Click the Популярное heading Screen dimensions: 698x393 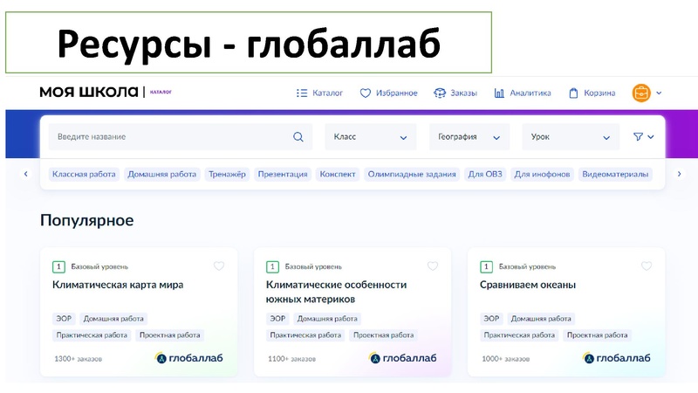(x=86, y=221)
